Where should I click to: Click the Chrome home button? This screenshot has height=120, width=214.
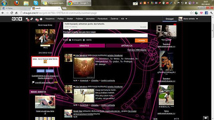tap(16, 13)
